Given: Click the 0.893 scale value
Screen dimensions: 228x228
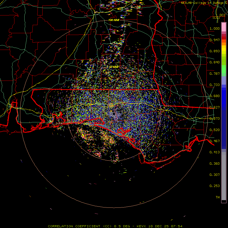Looking at the screenshot, I should [215, 51].
